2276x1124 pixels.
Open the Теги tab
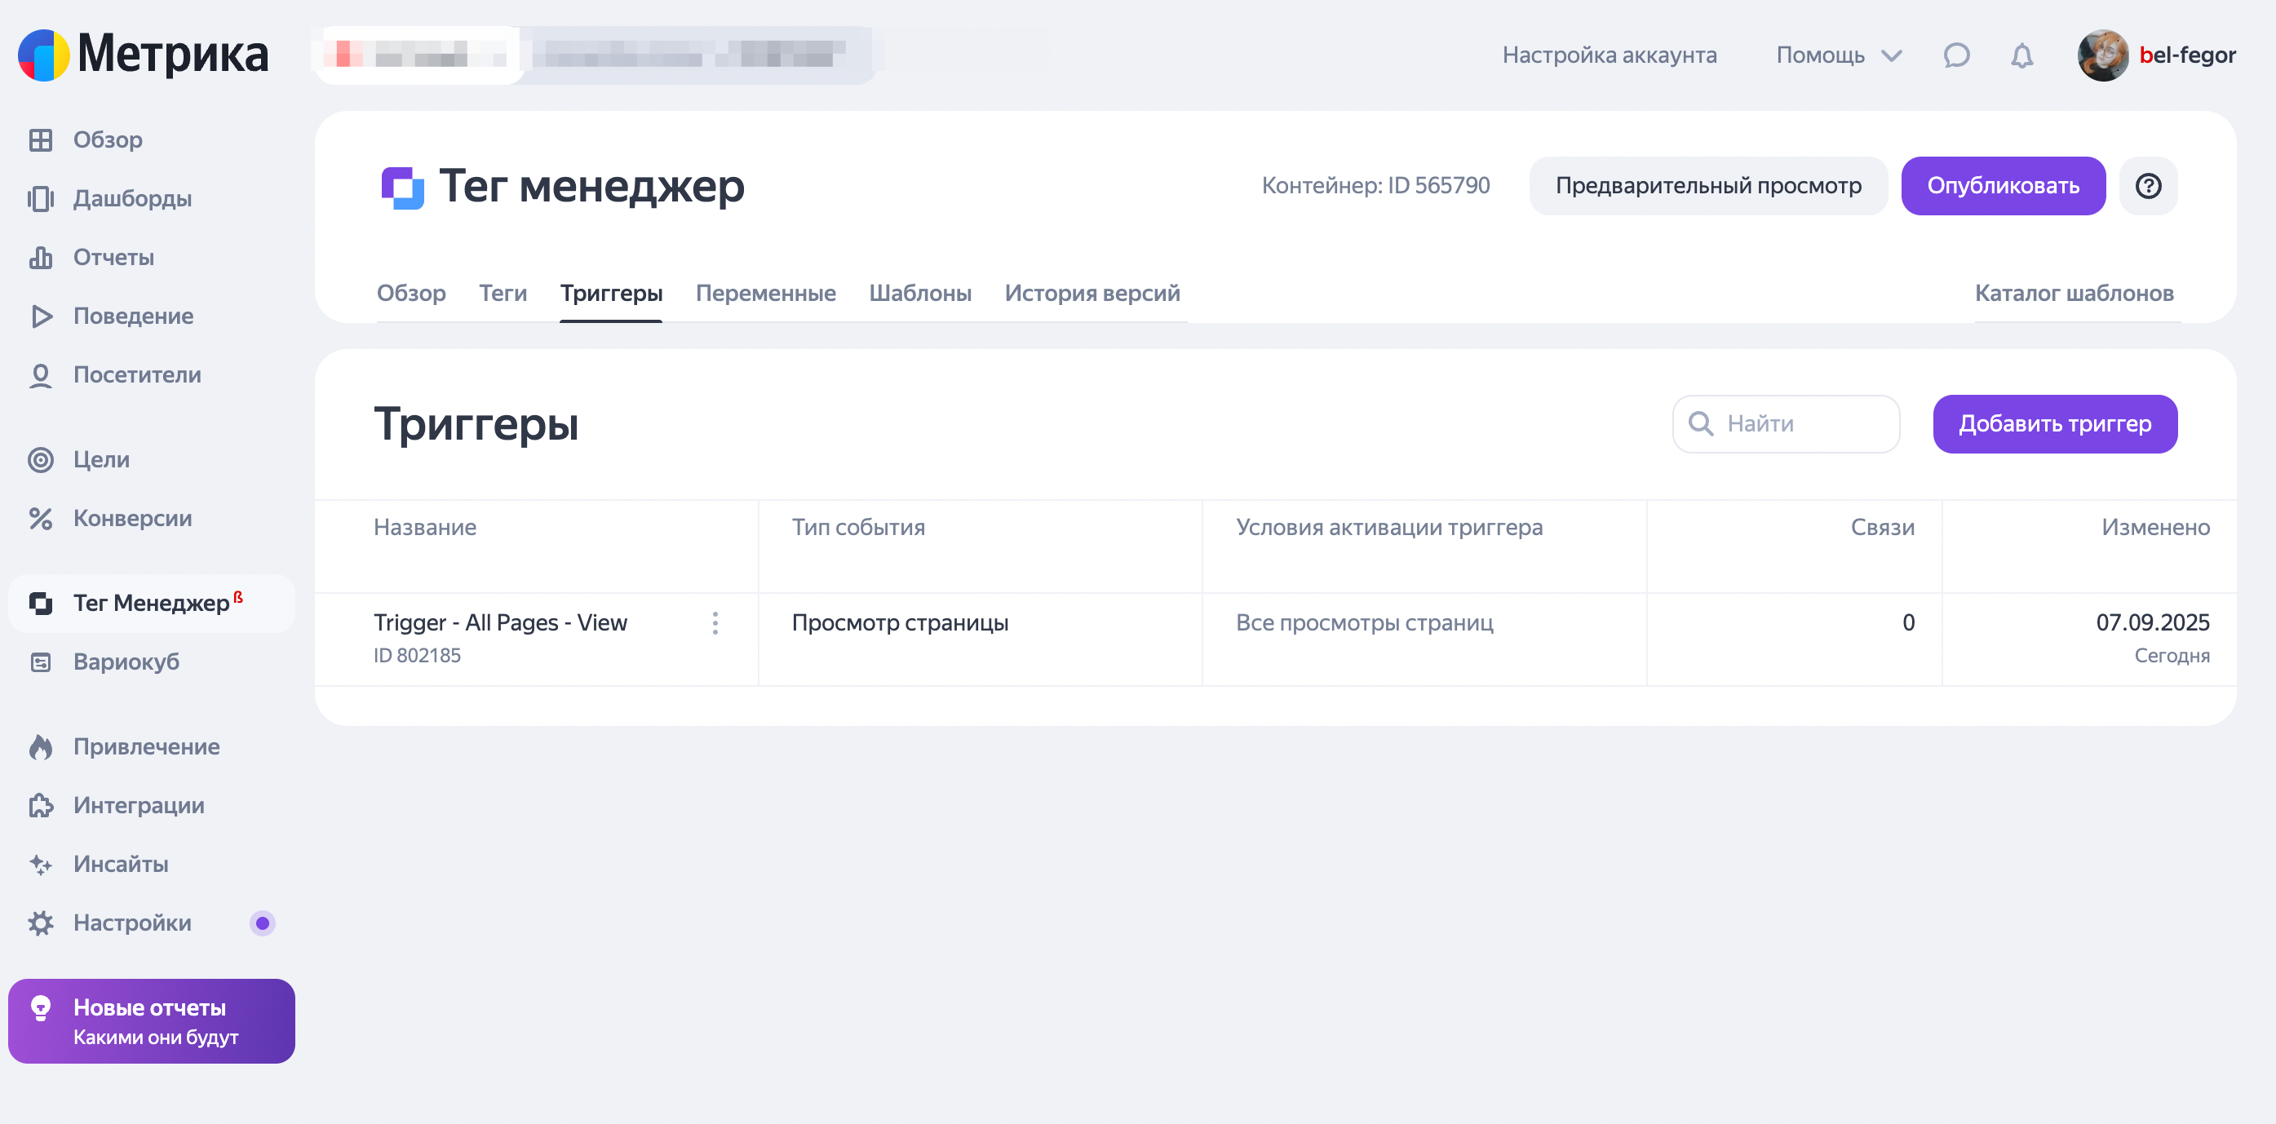click(503, 294)
